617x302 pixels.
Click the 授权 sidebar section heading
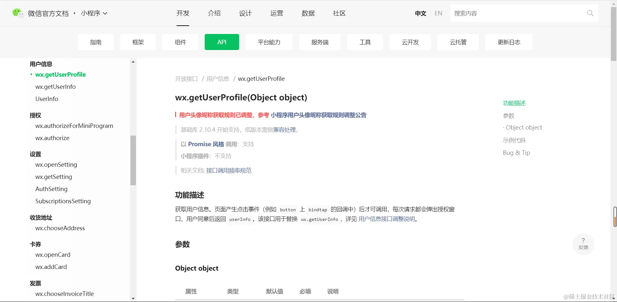click(x=35, y=115)
